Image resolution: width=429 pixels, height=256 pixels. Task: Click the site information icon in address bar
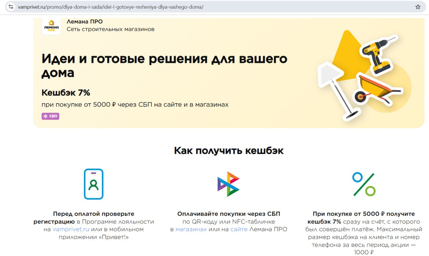coord(11,7)
